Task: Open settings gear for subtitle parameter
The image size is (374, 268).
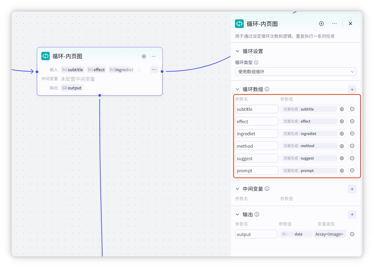Action: 342,109
